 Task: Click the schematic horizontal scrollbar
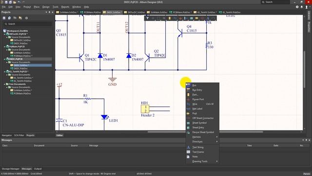pyautogui.click(x=205, y=132)
